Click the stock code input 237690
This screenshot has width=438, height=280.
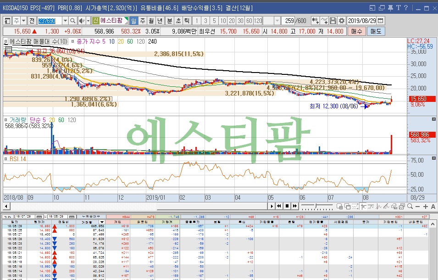point(50,21)
